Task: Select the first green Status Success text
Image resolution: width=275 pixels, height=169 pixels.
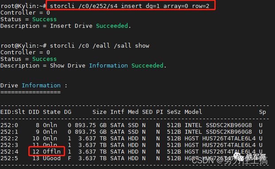Action: pos(44,19)
